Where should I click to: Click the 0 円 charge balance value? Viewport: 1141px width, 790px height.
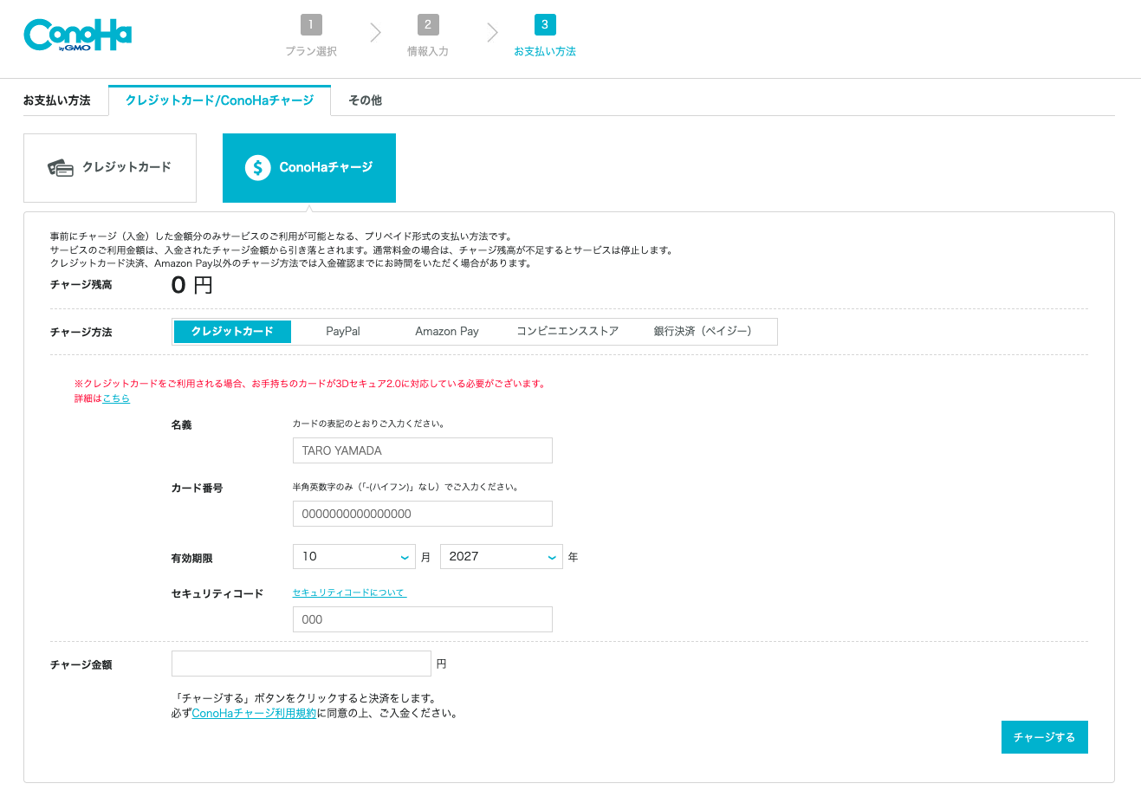(x=191, y=285)
